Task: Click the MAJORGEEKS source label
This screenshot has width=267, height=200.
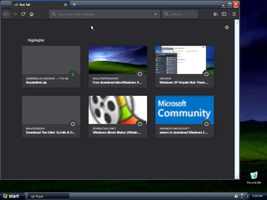Action: click(x=35, y=129)
